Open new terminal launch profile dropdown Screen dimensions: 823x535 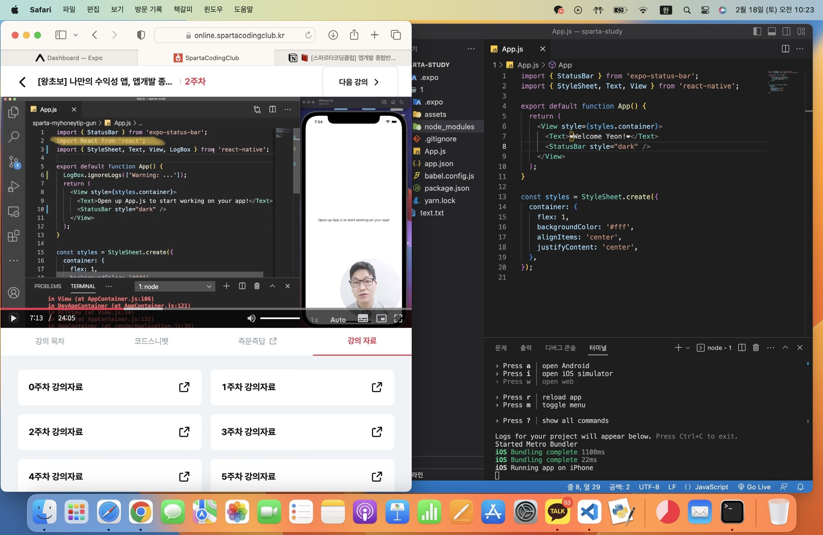(688, 348)
